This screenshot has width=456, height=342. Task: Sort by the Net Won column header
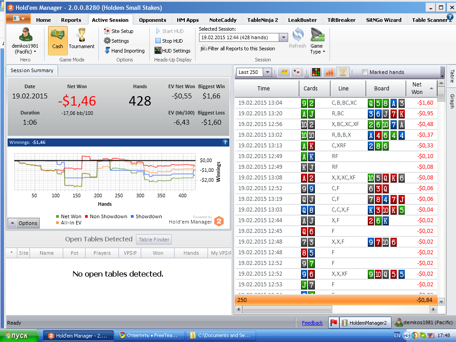click(x=421, y=88)
